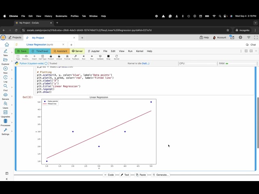Open the Chat panel
The image size is (259, 194).
coord(251,45)
